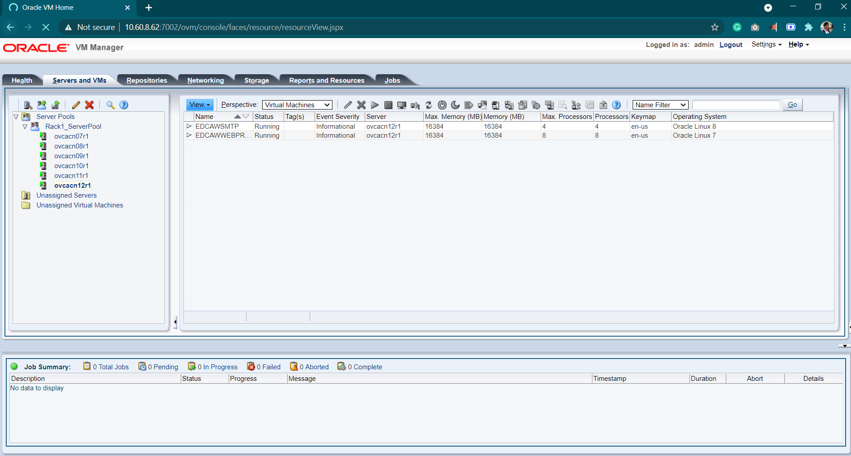The image size is (851, 456).
Task: Collapse the job summary pane arrow
Action: coord(844,346)
